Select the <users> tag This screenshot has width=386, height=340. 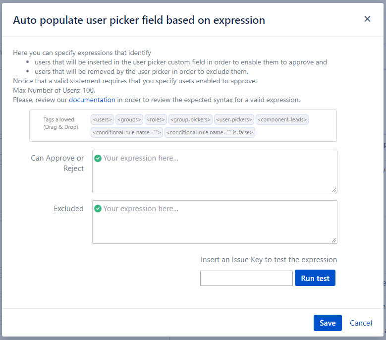coord(103,119)
